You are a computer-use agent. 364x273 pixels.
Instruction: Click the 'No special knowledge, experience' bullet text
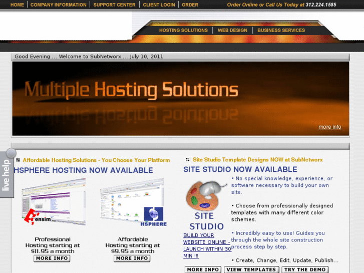click(282, 185)
